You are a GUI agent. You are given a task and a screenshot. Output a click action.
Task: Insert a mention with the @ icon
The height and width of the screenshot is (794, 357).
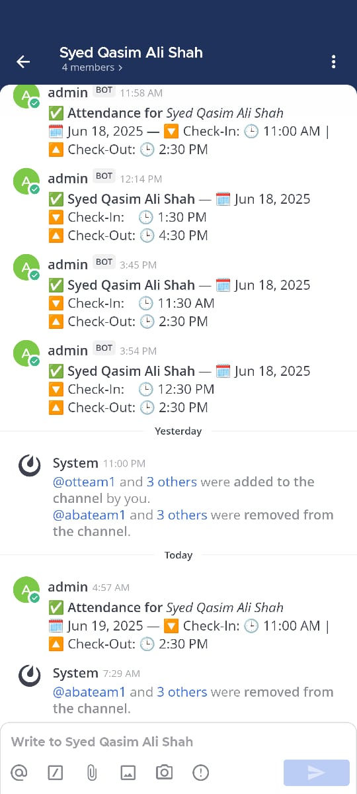click(20, 772)
